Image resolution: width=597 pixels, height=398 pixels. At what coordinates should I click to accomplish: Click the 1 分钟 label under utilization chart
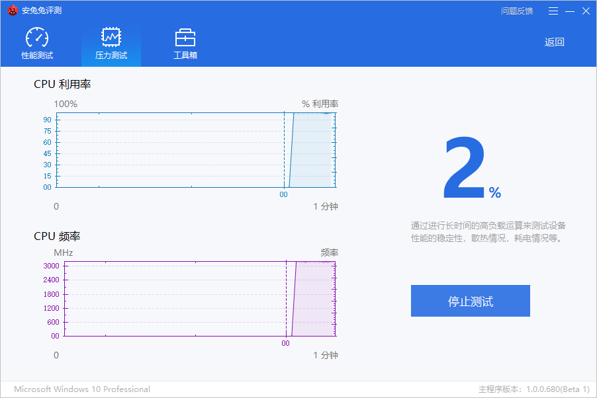click(x=326, y=206)
